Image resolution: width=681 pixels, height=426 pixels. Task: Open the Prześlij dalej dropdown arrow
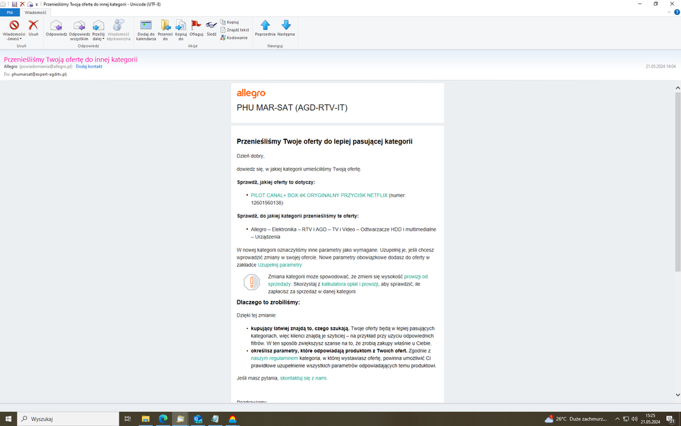coord(104,39)
